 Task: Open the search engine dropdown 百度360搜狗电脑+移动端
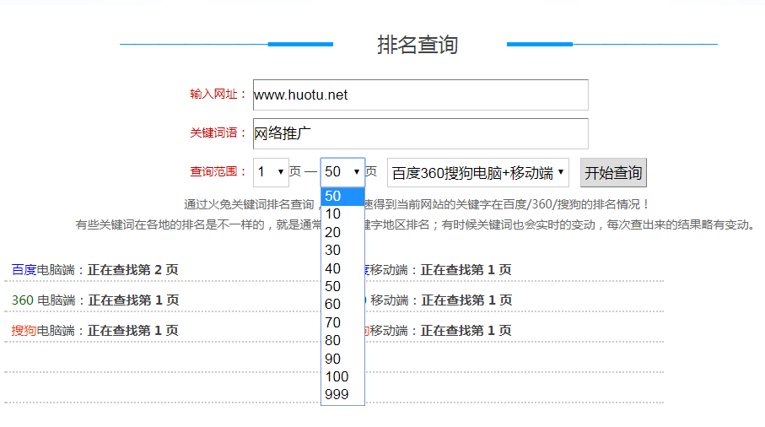(x=478, y=173)
